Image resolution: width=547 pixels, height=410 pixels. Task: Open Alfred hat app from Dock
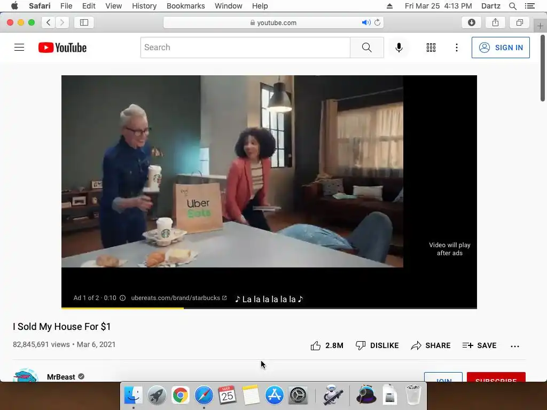pos(366,395)
